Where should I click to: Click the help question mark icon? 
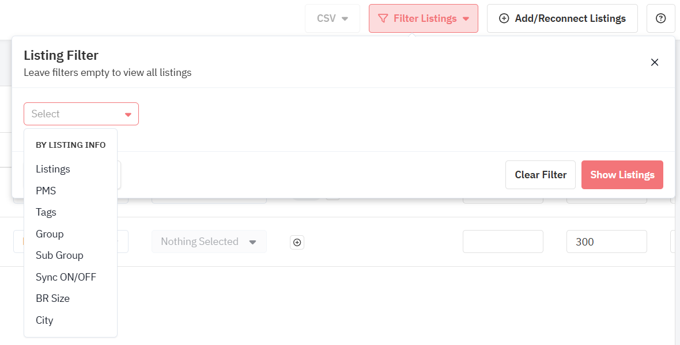pyautogui.click(x=660, y=18)
